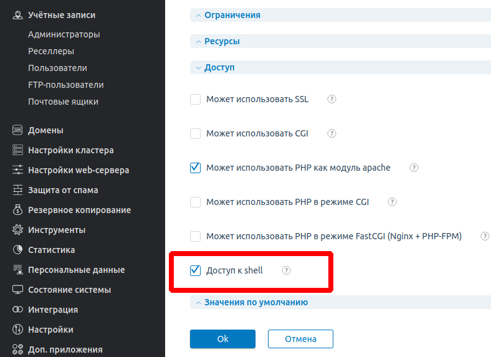This screenshot has height=357, width=491.
Task: Go to FTP-пользователи menu item
Action: point(65,85)
